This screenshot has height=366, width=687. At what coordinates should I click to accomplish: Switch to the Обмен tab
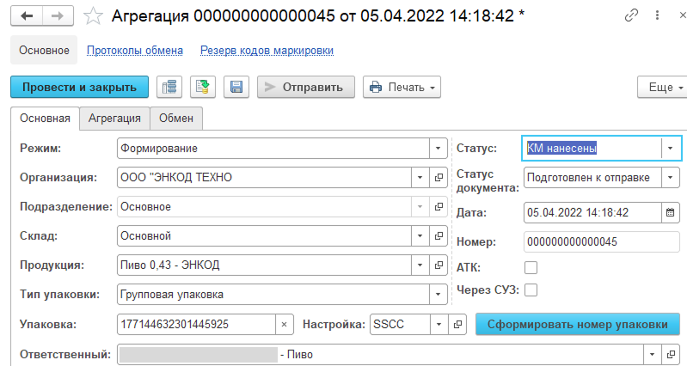click(176, 119)
